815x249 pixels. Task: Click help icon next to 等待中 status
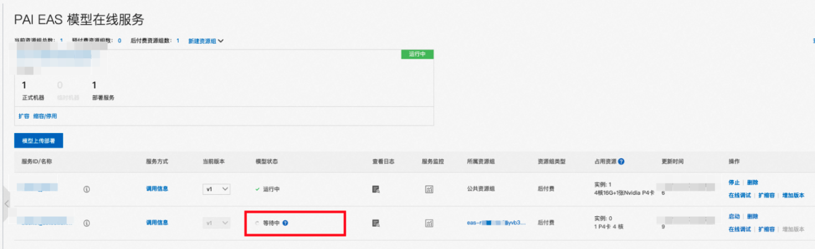tap(285, 223)
